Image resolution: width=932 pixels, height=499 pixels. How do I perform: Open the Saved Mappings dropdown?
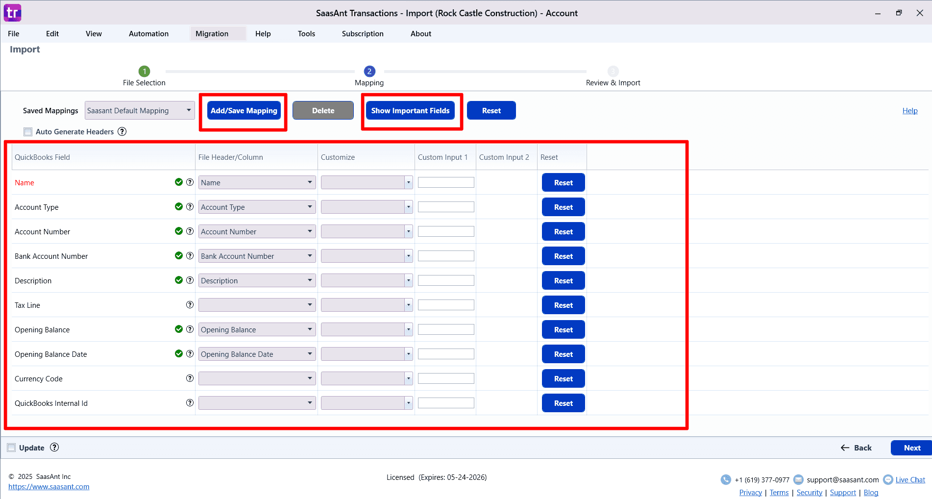[x=139, y=111]
